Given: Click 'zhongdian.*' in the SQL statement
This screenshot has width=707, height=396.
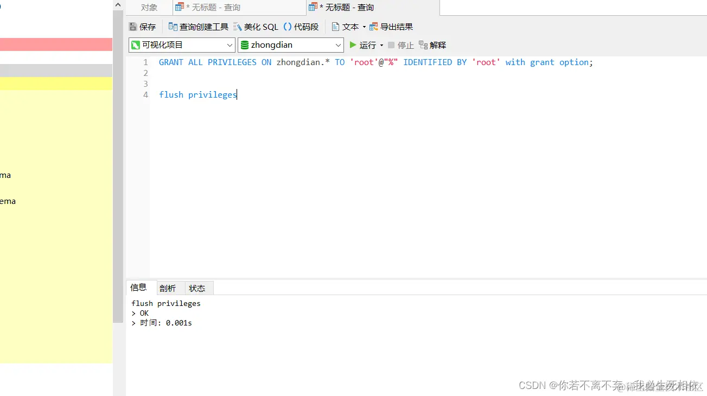Looking at the screenshot, I should click(303, 62).
